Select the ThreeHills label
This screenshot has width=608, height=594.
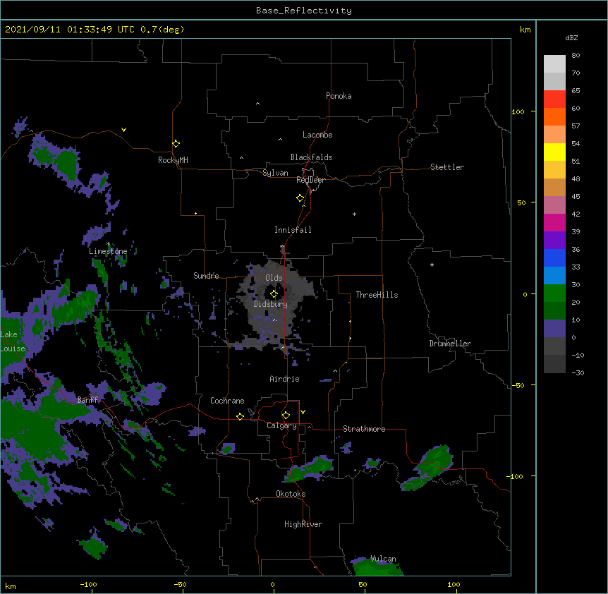pyautogui.click(x=377, y=295)
